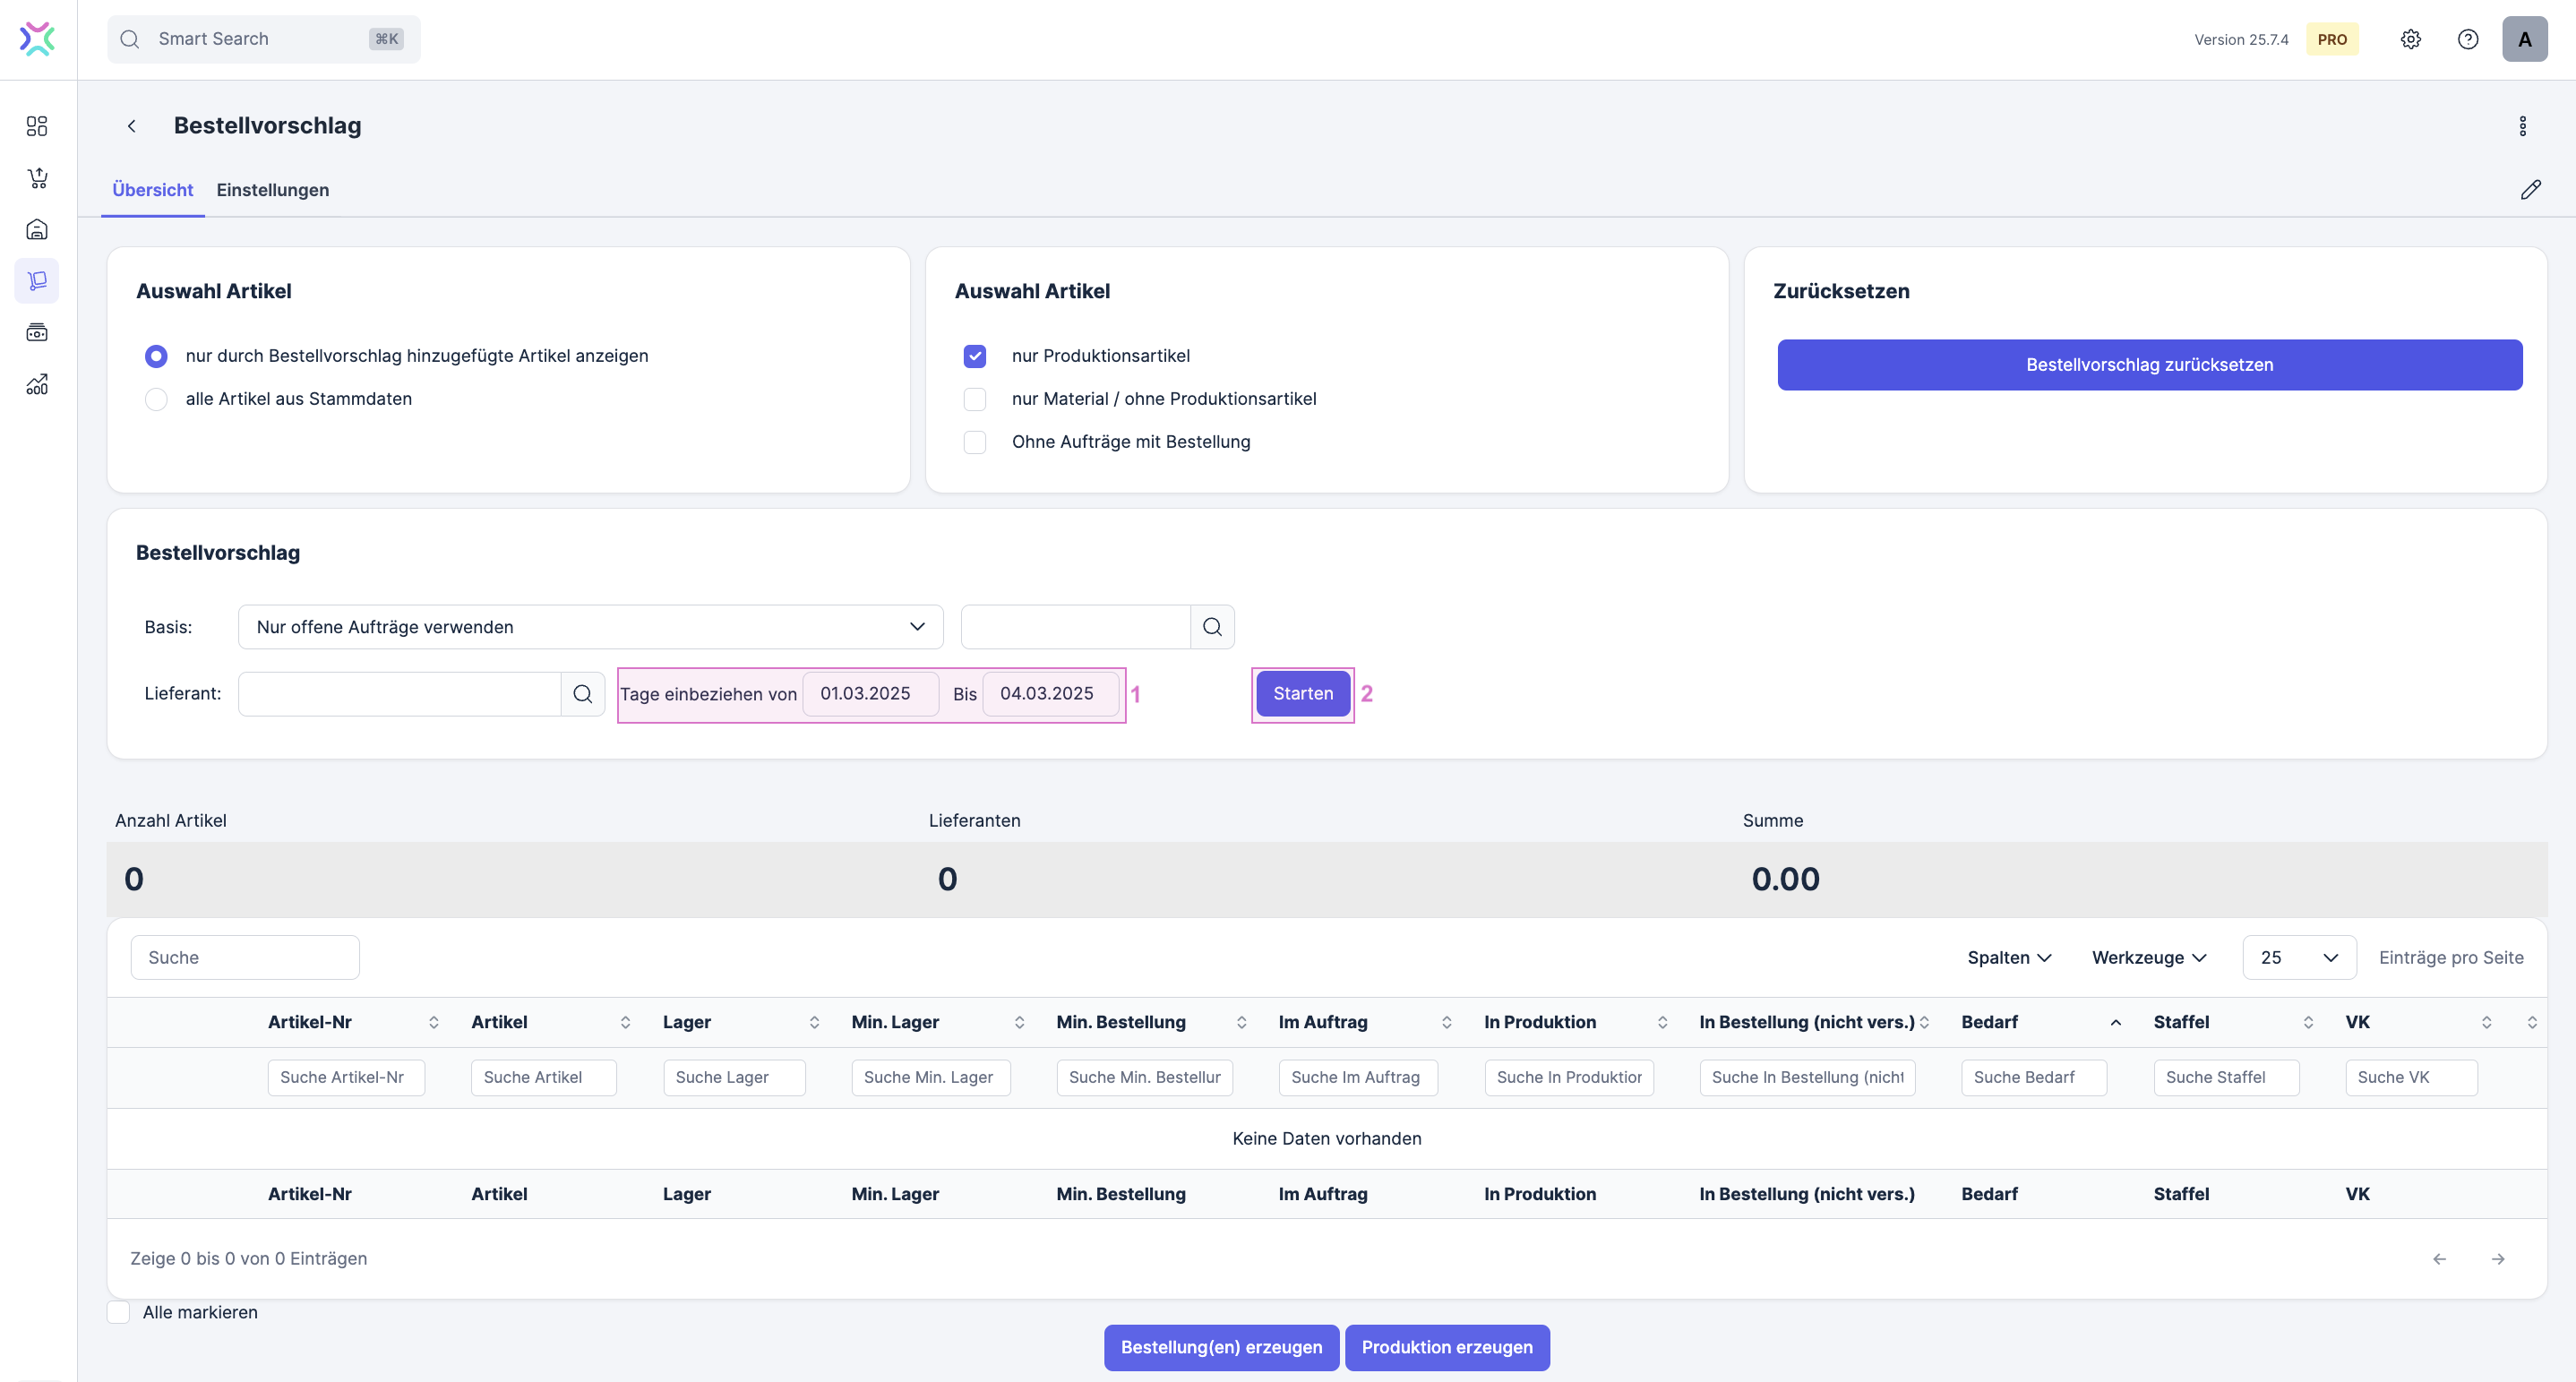Open the settings gear icon

[2410, 39]
